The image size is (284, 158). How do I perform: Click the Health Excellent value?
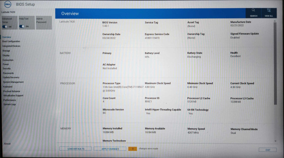(235, 56)
